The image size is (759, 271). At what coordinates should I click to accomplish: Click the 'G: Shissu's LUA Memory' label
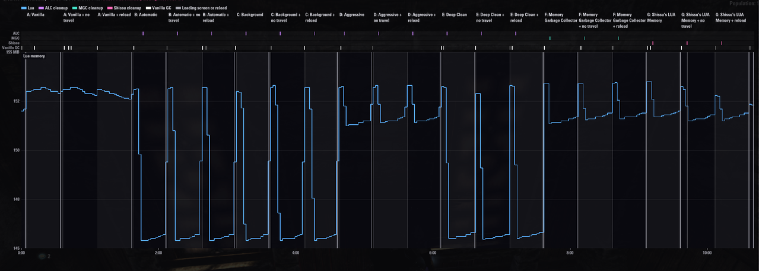coord(661,17)
